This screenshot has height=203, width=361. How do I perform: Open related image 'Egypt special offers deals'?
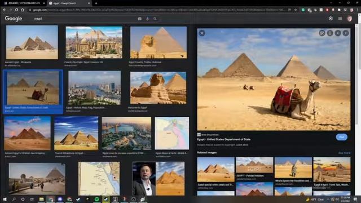click(x=215, y=170)
